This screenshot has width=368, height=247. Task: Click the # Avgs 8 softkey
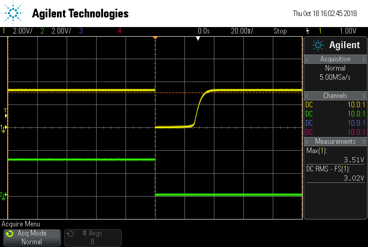[93, 238]
